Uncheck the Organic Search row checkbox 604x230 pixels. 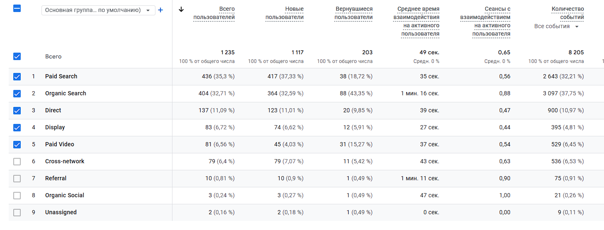(17, 94)
